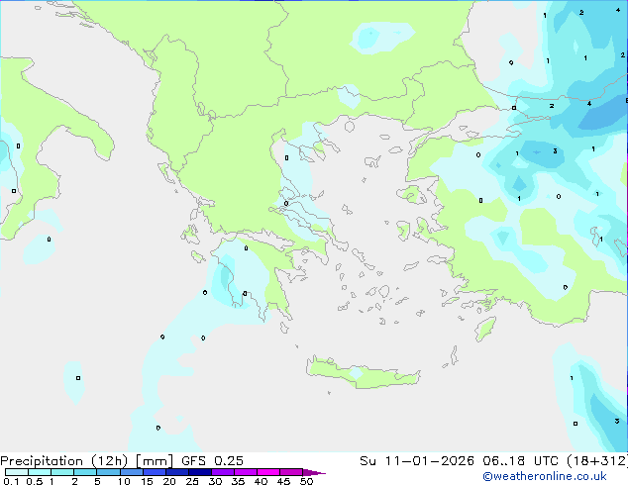Pick the 45–50 mm legend swatch
The width and height of the screenshot is (628, 485).
point(291,472)
